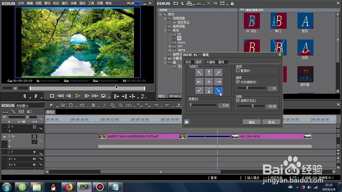The image size is (342, 192).
Task: Collapse the 转场 tree node
Action: click(x=165, y=30)
